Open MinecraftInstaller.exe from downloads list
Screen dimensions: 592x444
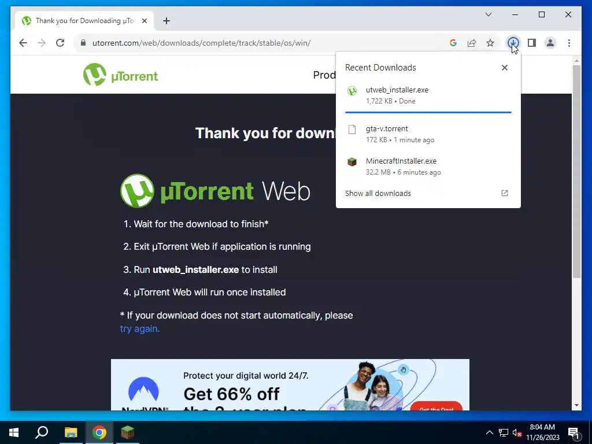[428, 166]
